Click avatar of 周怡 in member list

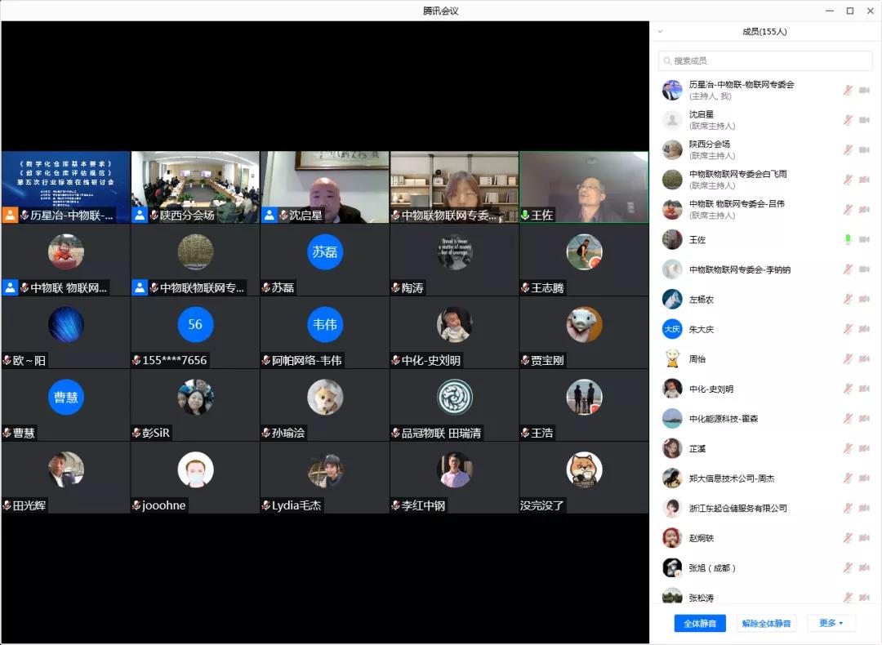(672, 358)
